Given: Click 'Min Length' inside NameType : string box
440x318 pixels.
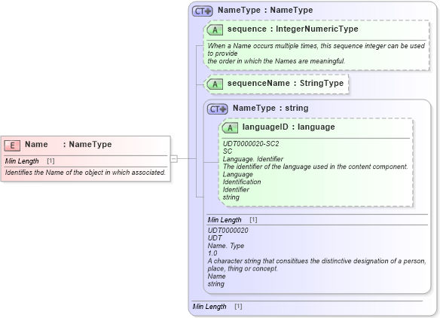Looking at the screenshot, I should (x=225, y=220).
